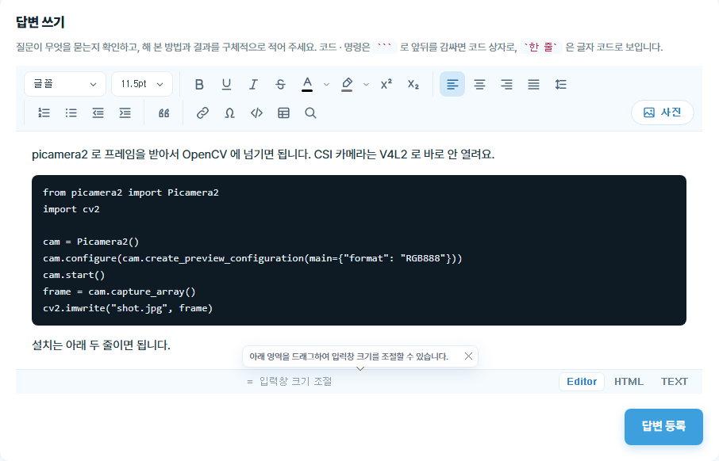Apply the highlighter background color
Image resolution: width=719 pixels, height=461 pixels.
[x=347, y=84]
